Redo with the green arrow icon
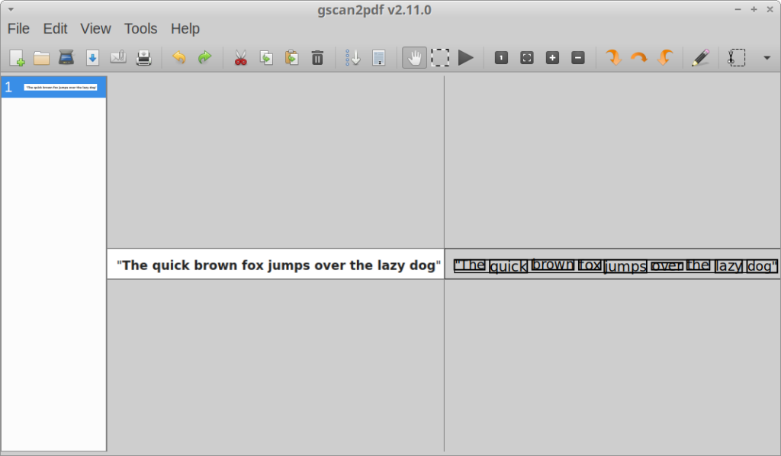Screen dimensions: 781x456 pyautogui.click(x=204, y=58)
